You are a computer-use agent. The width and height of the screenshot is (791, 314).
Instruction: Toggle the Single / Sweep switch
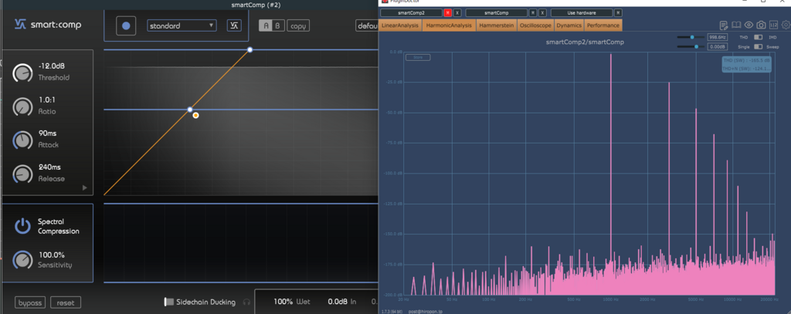click(x=758, y=46)
